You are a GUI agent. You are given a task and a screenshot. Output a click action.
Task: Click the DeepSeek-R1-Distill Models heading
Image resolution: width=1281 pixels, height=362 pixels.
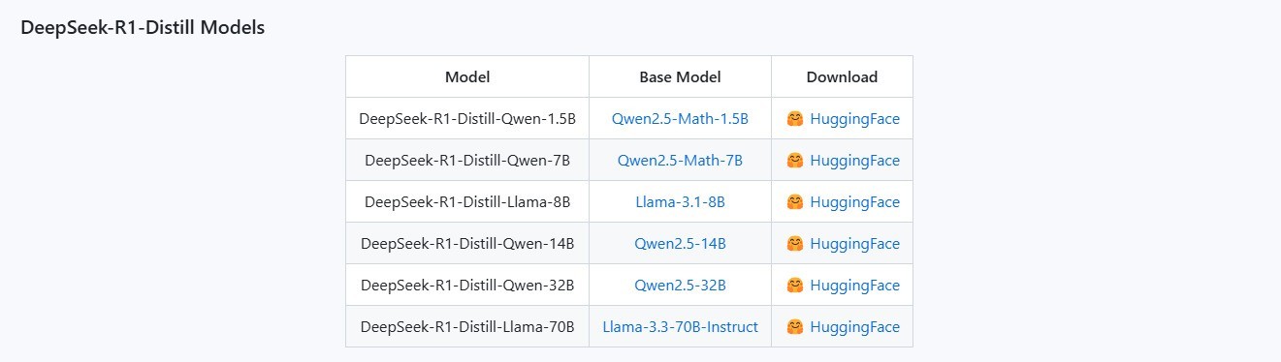pyautogui.click(x=143, y=28)
